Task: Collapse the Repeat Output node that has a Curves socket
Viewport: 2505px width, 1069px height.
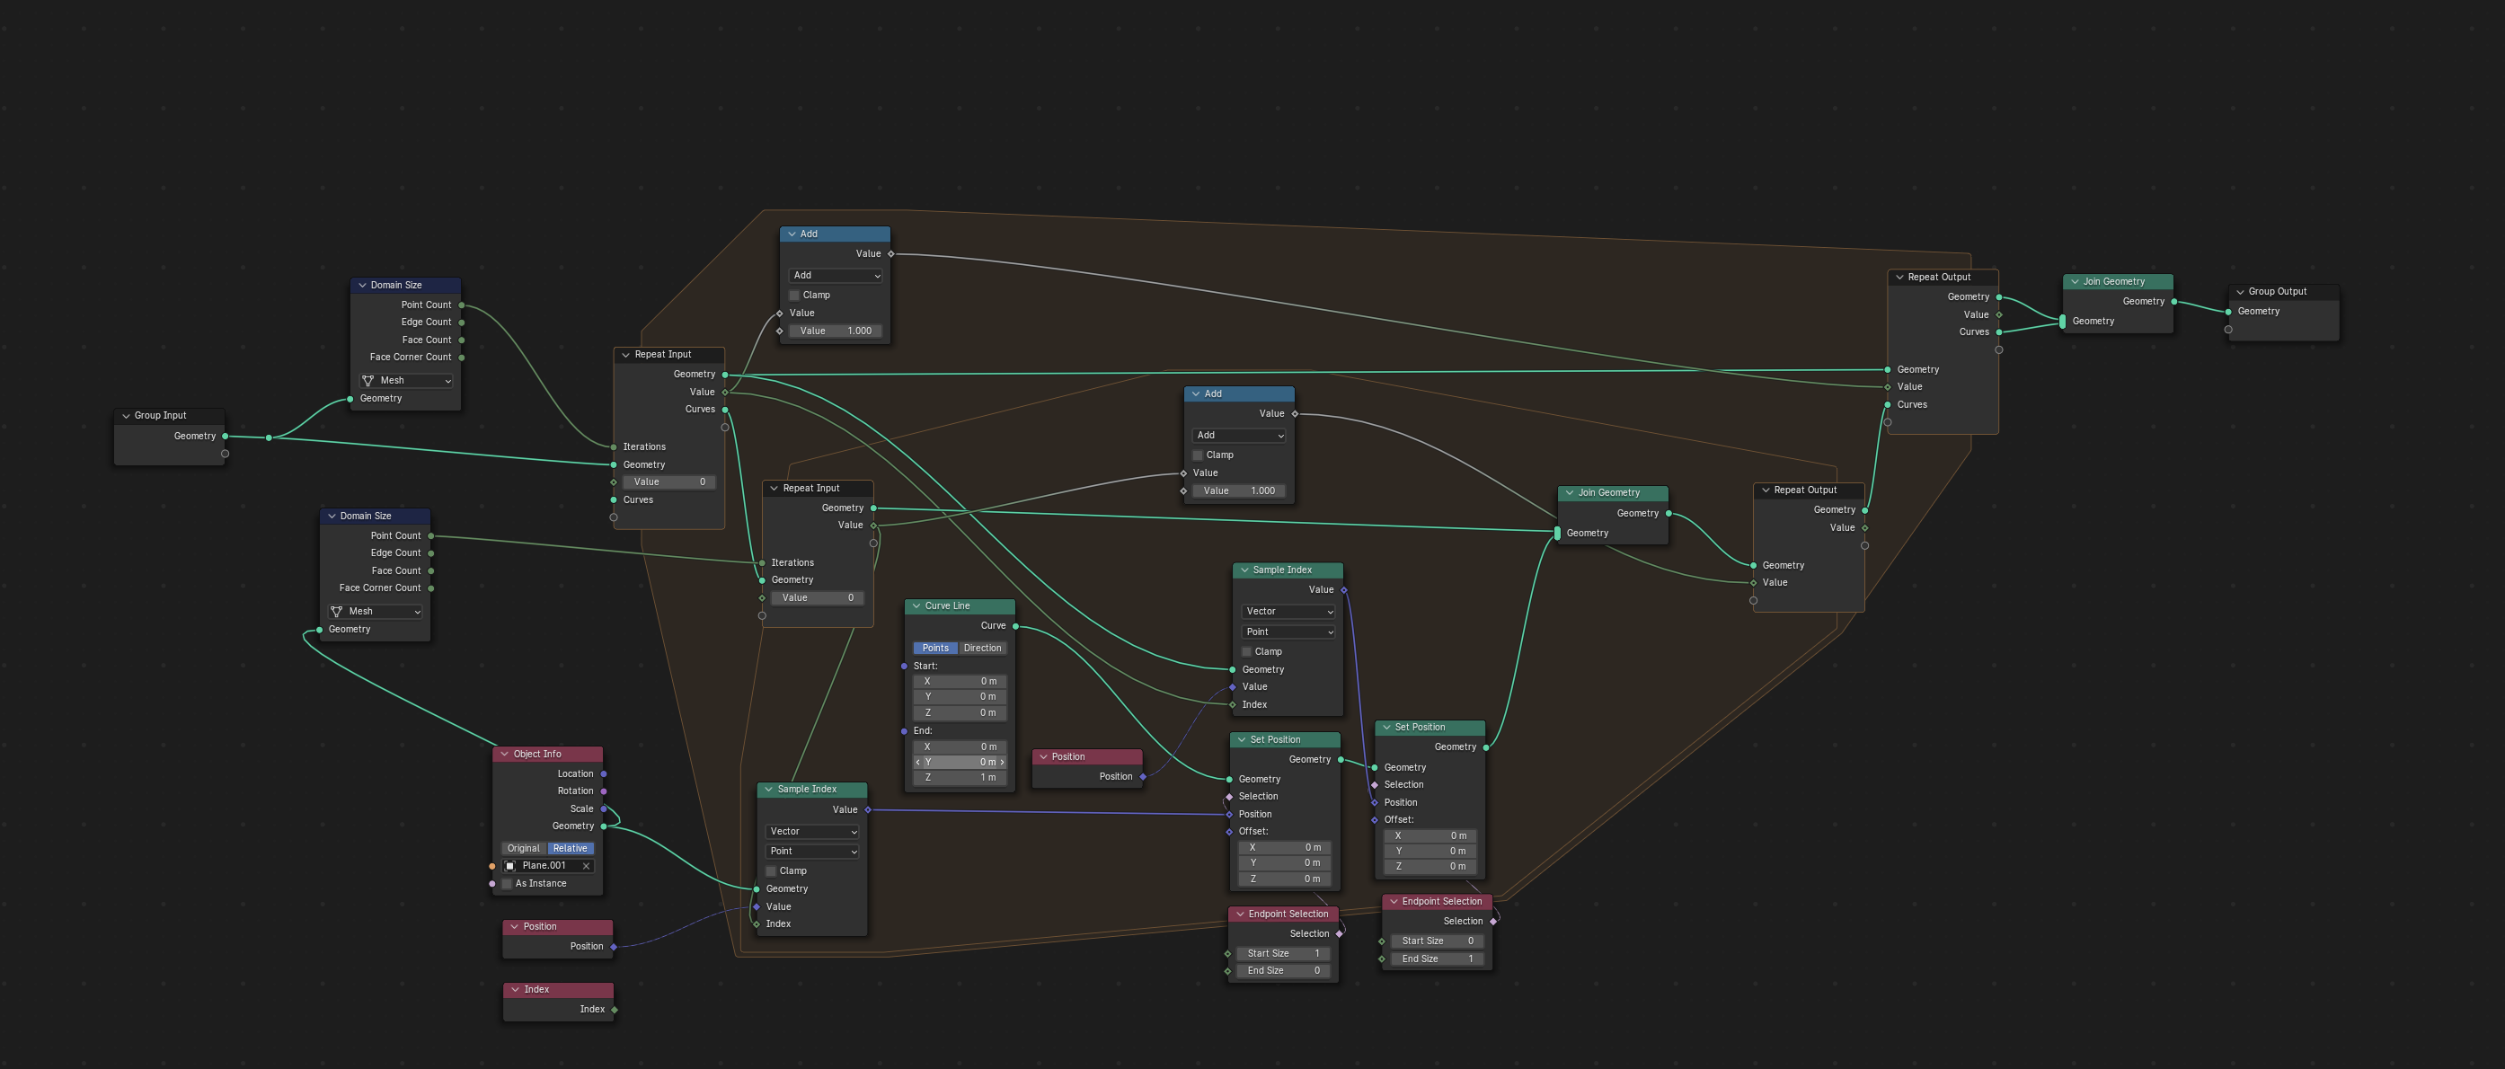Action: (1899, 277)
